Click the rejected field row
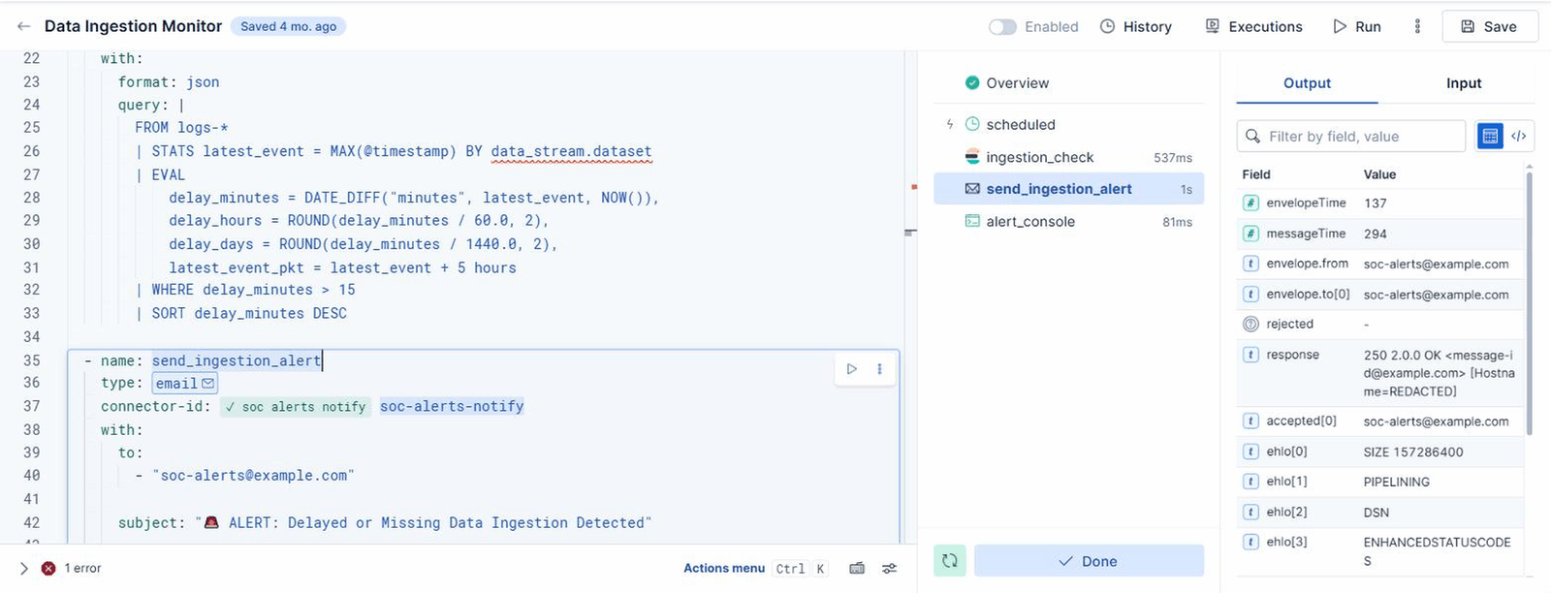Viewport: 1551px width, 593px height. click(1379, 325)
